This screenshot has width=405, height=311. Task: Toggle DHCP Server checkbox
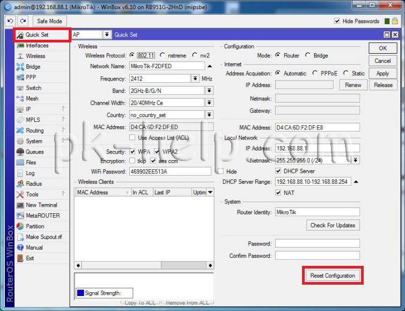point(278,171)
